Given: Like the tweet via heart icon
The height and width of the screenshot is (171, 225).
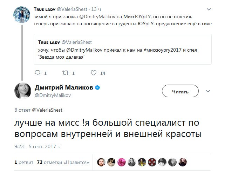Looking at the screenshot, I should coord(94,73).
